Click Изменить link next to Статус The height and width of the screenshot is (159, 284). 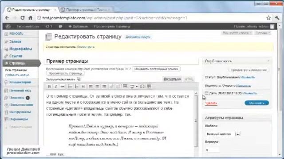(248, 77)
